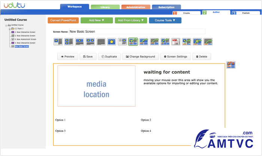Click the 'Option 1' text
This screenshot has height=156, width=262.
[60, 120]
